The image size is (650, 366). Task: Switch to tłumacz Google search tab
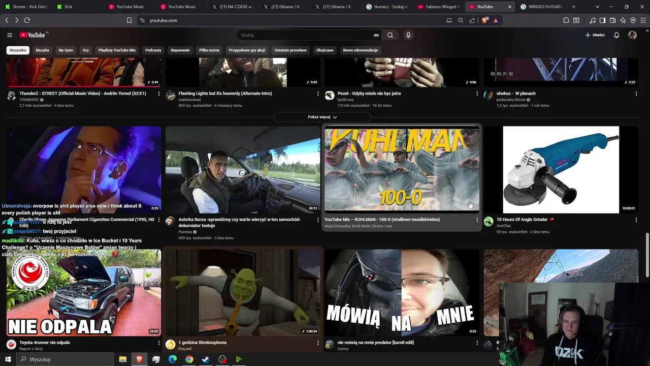(387, 7)
